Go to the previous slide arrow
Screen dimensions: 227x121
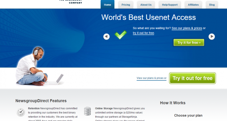point(107,37)
